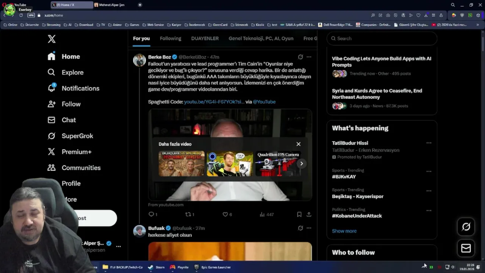Open @YouTube mention link
The image size is (485, 273).
[x=264, y=102]
